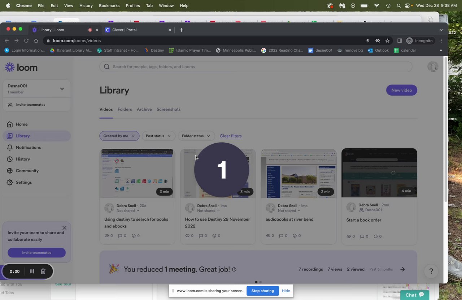This screenshot has height=300, width=462.
Task: Stop sharing the screen
Action: 262,291
